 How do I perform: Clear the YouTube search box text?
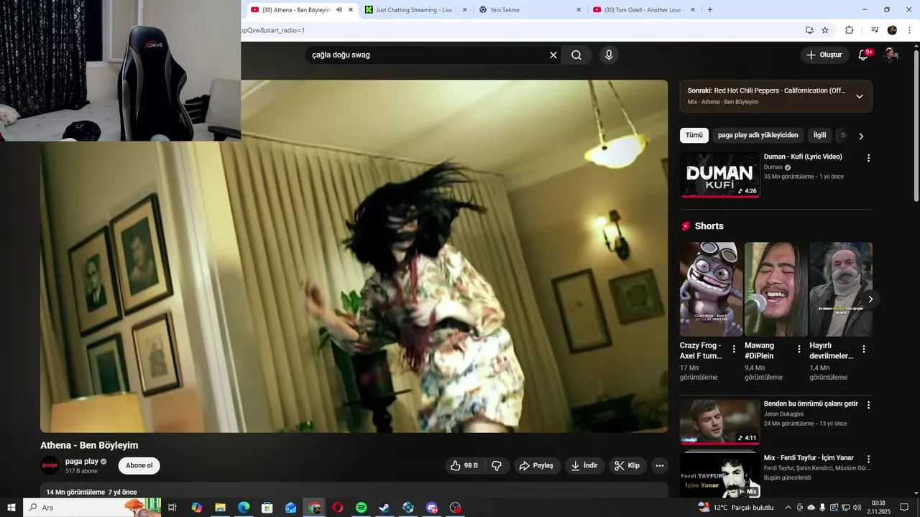(553, 55)
